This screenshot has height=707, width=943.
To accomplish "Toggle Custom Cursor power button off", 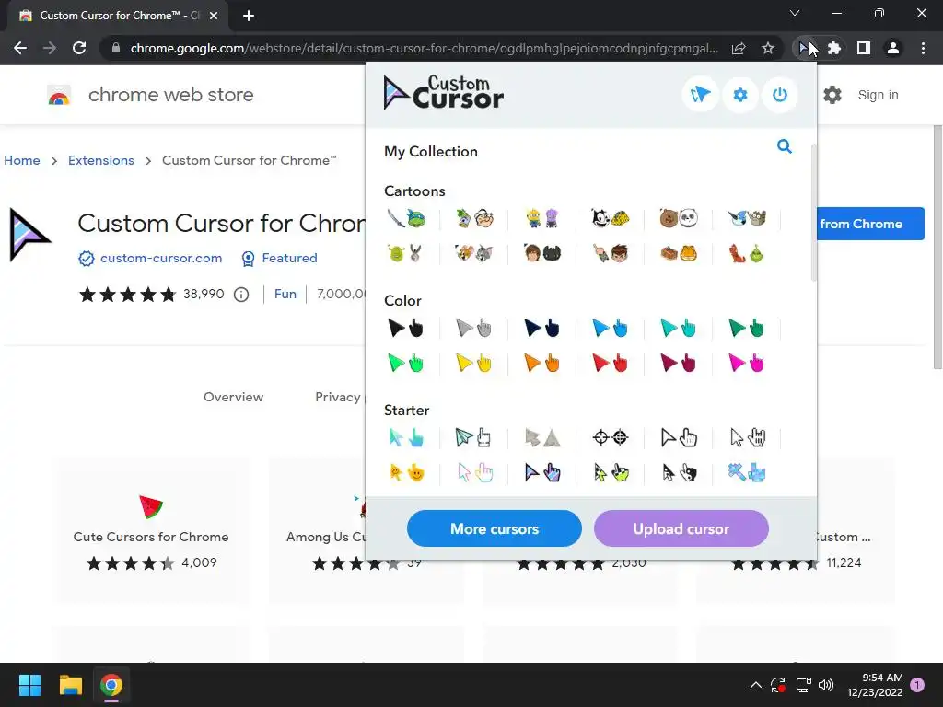I will [x=780, y=95].
